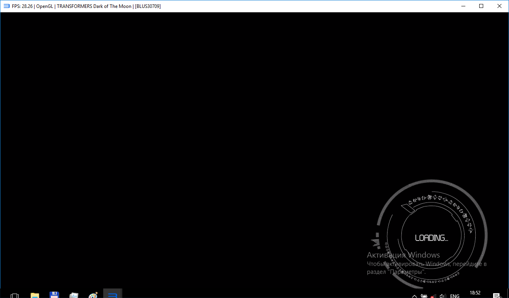The width and height of the screenshot is (509, 298).
Task: Click the RPCS3 logo in the title bar
Action: tap(6, 6)
